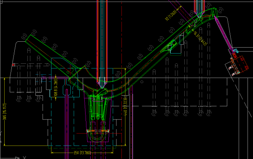Select the 108.8 [4.283] dimension text
253x159 pixels.
pyautogui.click(x=56, y=87)
